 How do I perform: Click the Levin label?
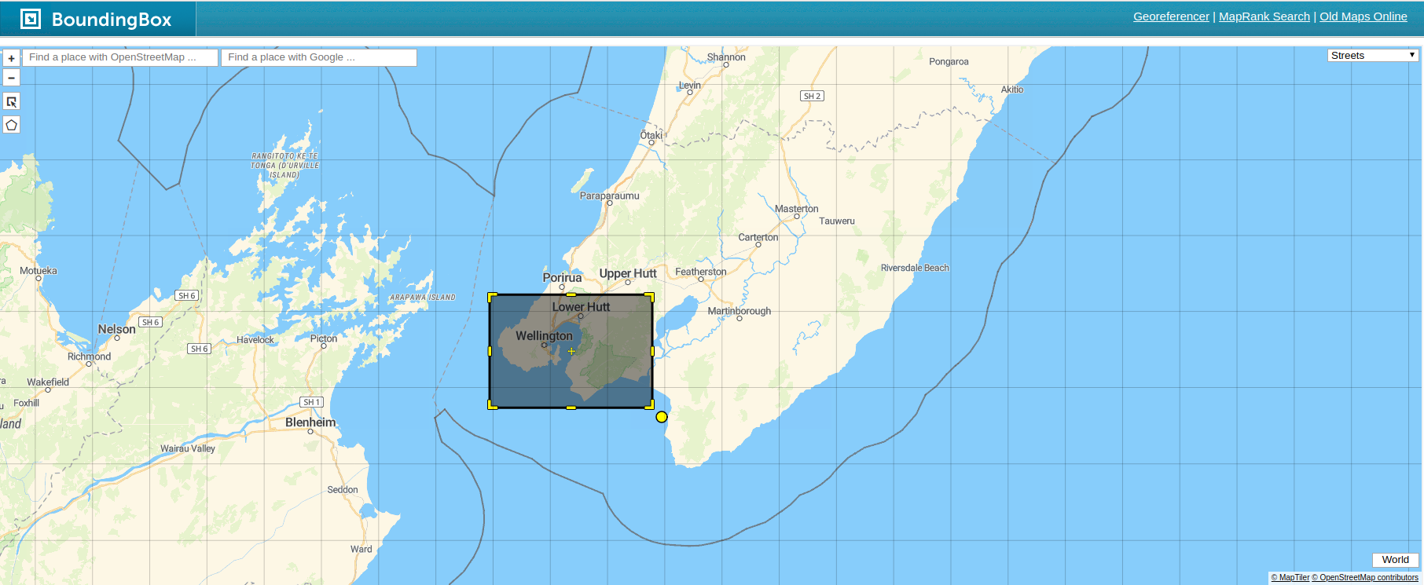(x=690, y=86)
